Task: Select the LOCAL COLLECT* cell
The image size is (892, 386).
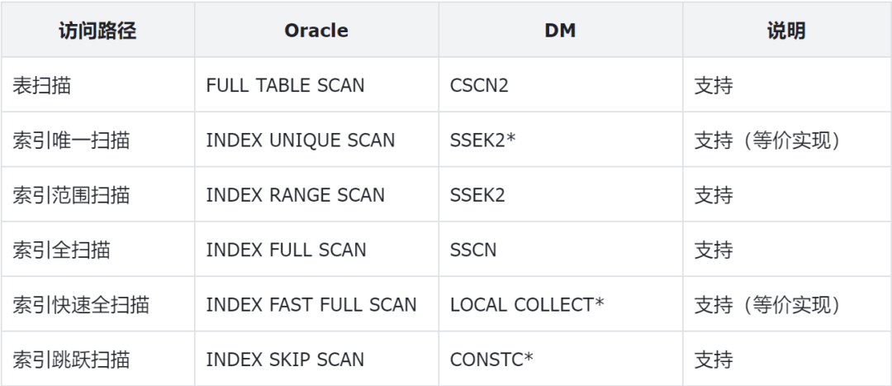Action: click(527, 305)
